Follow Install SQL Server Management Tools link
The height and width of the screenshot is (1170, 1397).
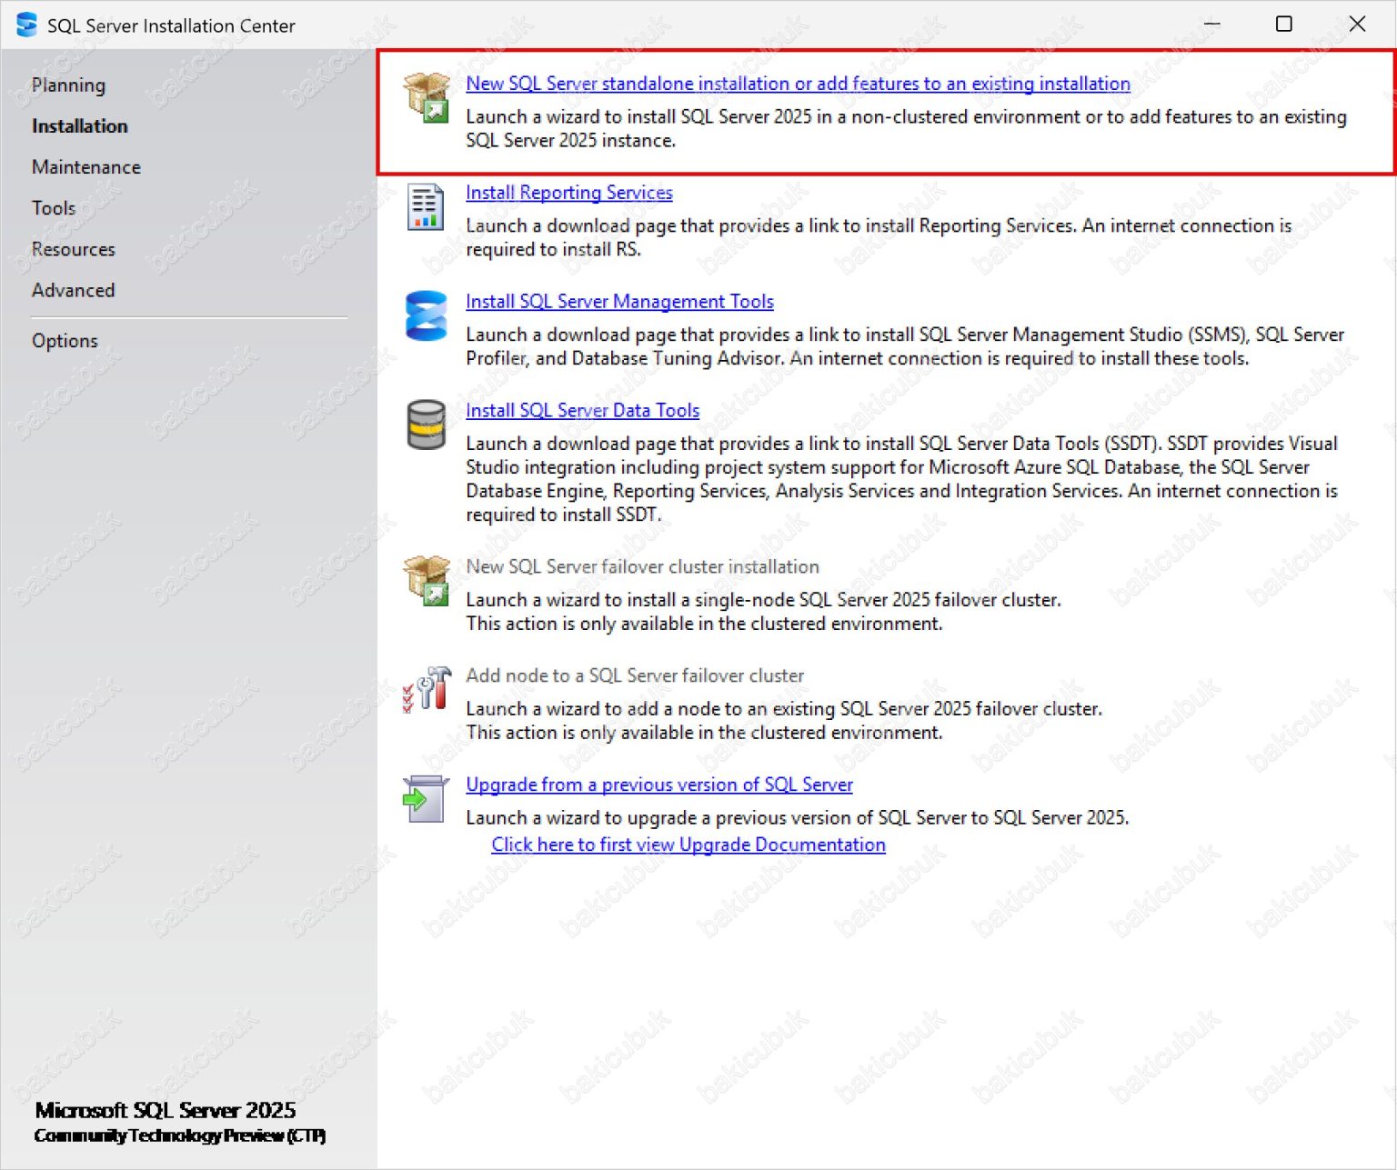coord(619,301)
